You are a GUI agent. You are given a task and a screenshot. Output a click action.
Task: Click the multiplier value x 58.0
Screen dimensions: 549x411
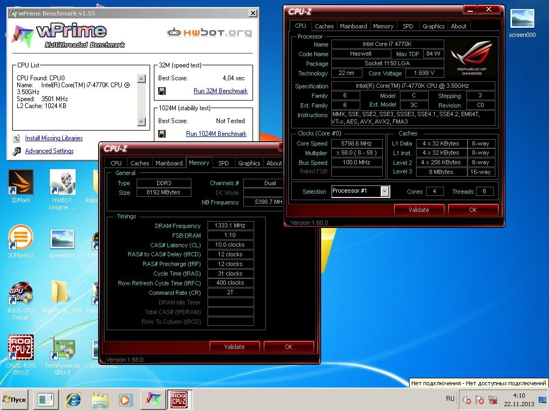pos(357,153)
